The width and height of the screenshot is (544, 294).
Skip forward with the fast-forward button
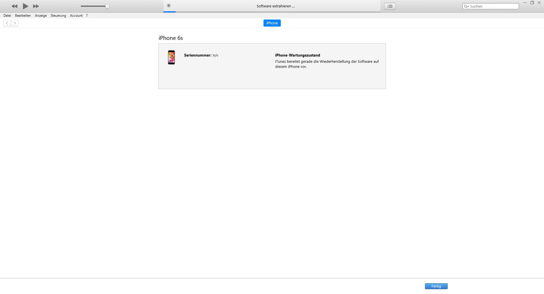pos(36,6)
